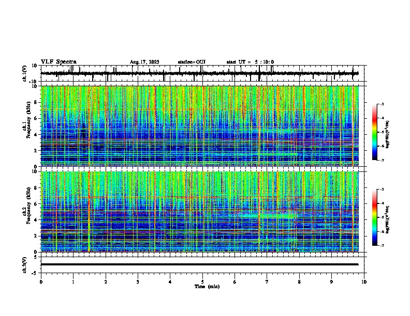410x316 pixels.
Task: Click inside the ch.2 frequency spectrogram
Action: tap(200, 212)
